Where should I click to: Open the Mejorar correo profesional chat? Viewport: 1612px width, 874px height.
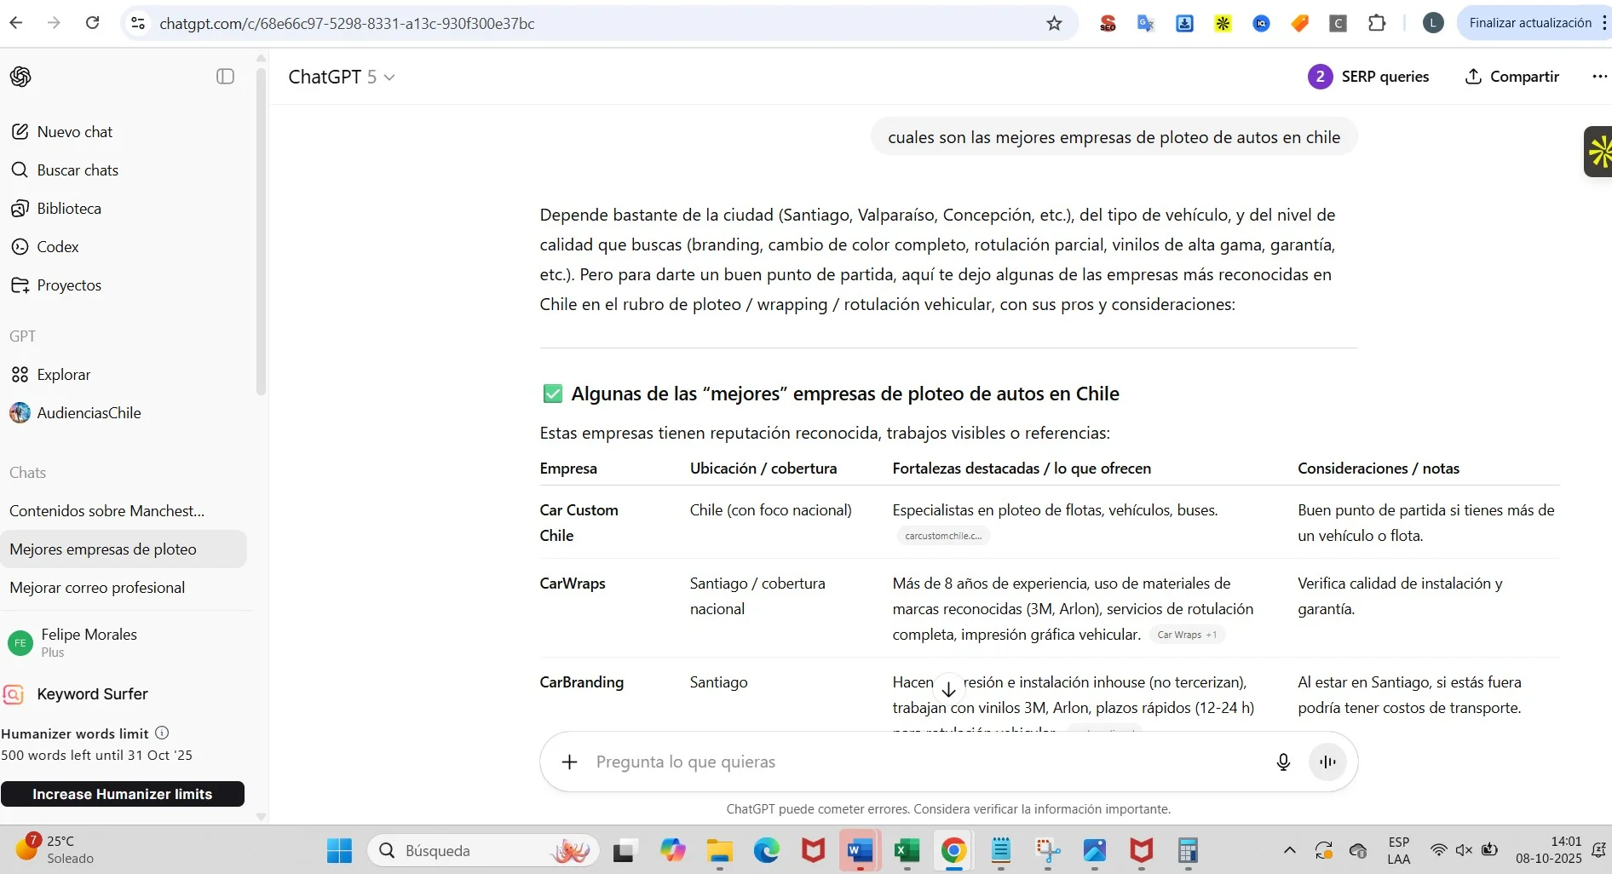[97, 588]
